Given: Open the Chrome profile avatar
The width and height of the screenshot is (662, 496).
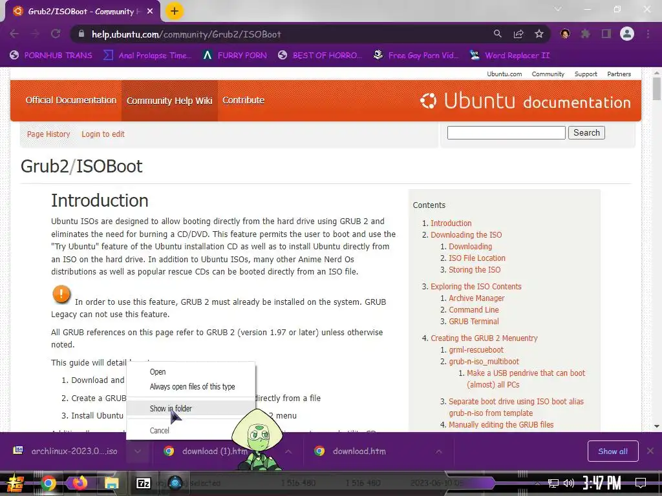Looking at the screenshot, I should pos(627,34).
